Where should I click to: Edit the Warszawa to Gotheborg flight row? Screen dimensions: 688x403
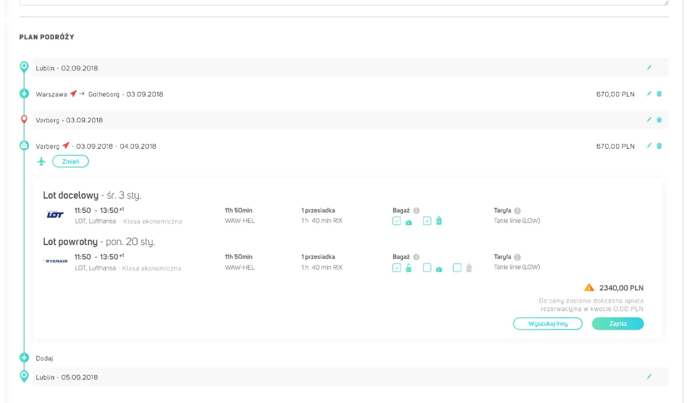tap(649, 94)
